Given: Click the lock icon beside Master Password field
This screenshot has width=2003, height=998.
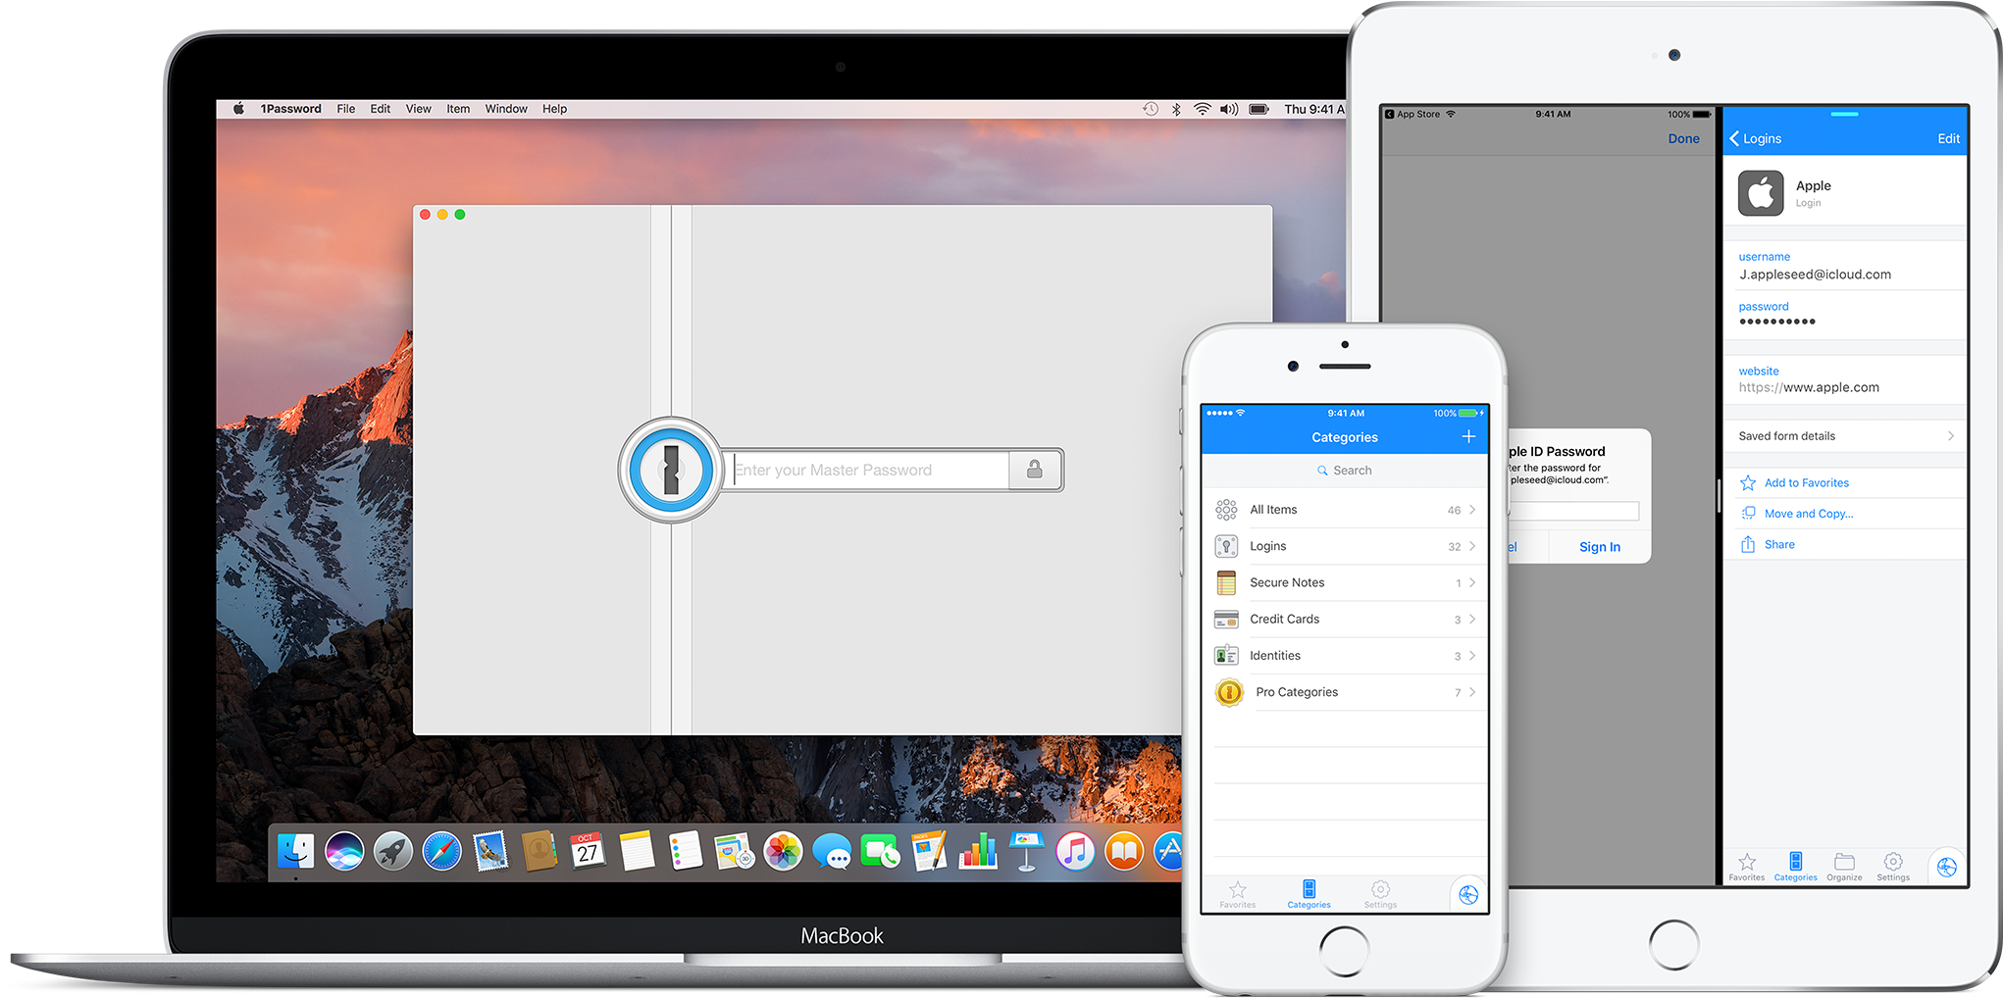Looking at the screenshot, I should (x=1034, y=471).
